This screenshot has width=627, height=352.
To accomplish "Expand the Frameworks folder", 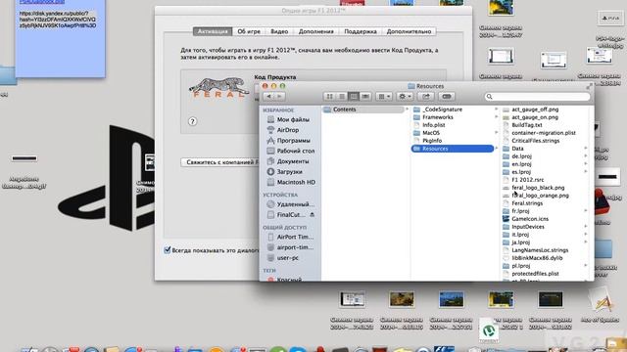I will 497,117.
